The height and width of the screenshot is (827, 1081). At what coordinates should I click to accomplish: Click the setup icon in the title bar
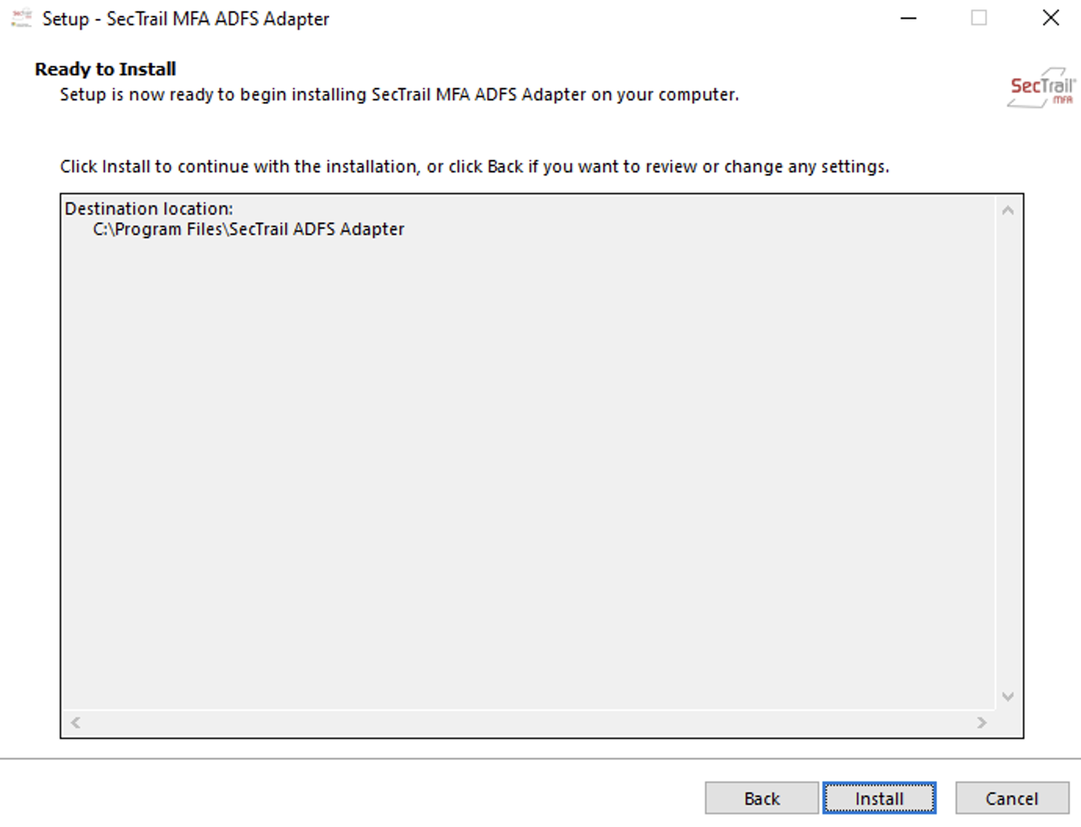click(21, 18)
